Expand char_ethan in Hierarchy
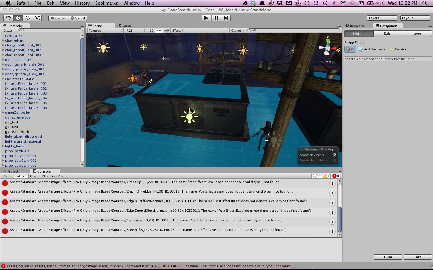The width and height of the screenshot is (433, 270). 3,40
